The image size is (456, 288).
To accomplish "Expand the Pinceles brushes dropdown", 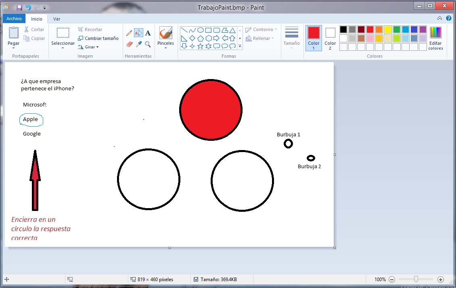I will (165, 48).
